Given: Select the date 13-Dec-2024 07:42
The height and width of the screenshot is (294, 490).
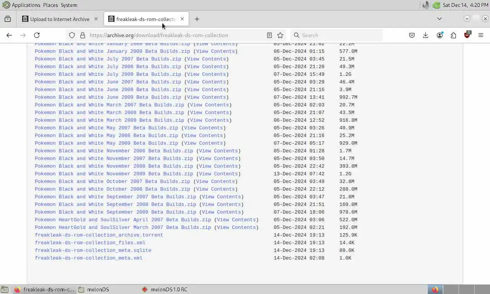Looking at the screenshot, I should [x=299, y=174].
